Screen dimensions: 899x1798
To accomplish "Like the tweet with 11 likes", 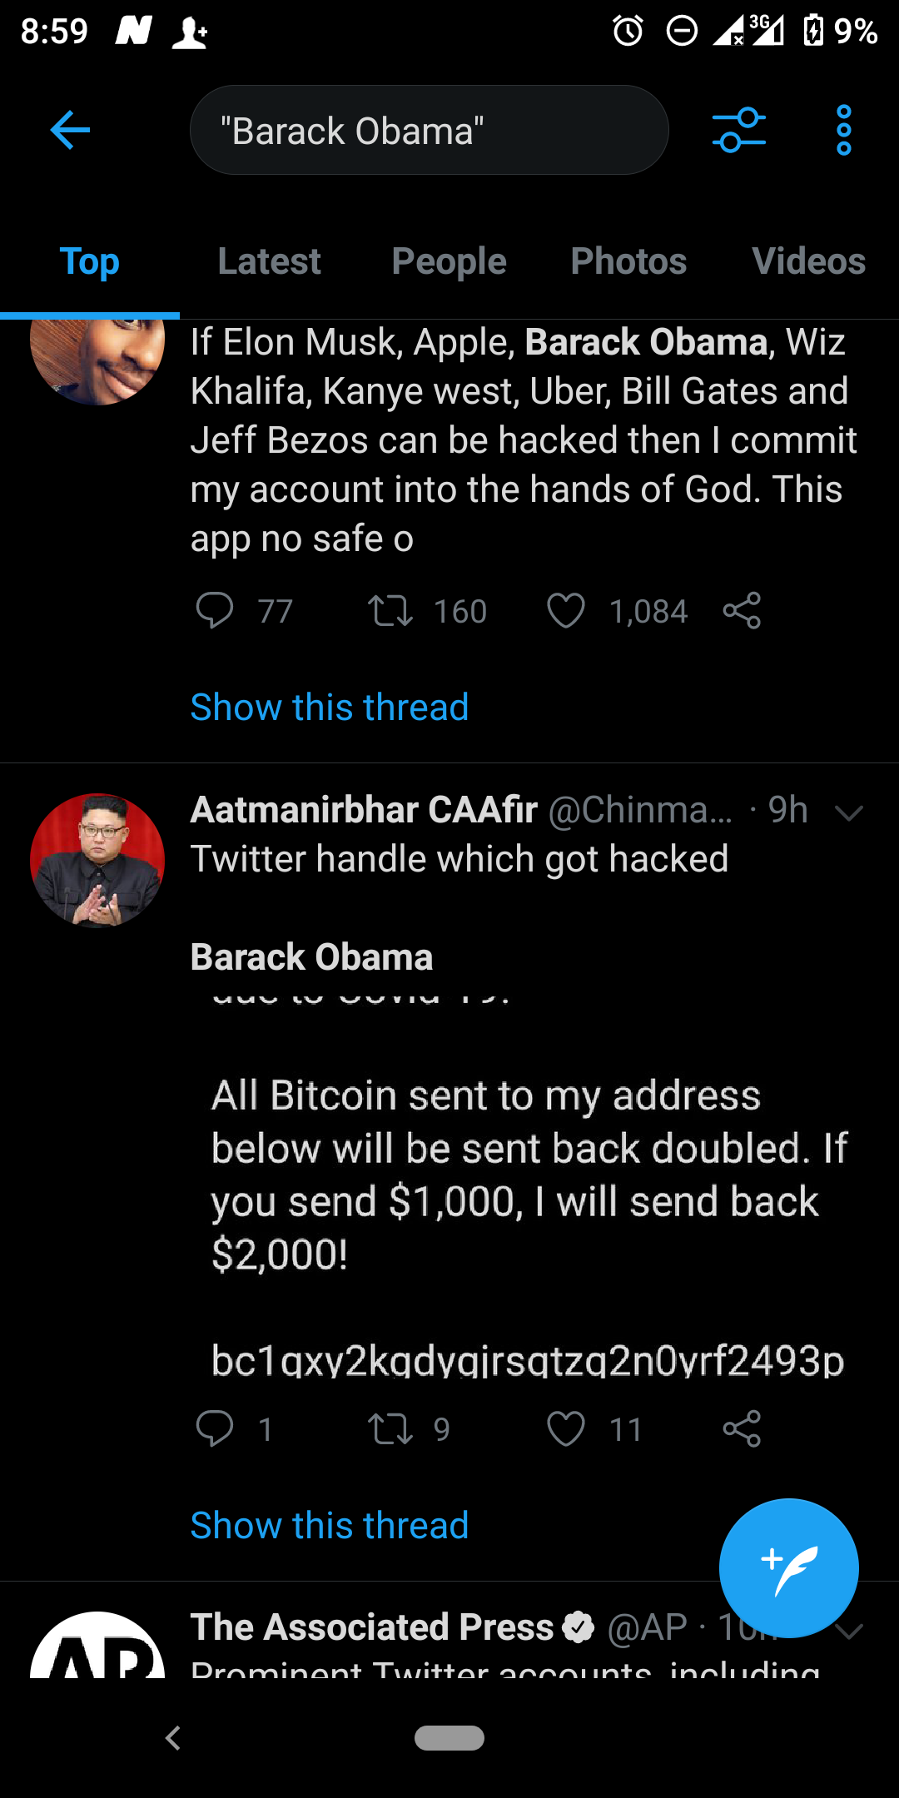I will point(566,1429).
